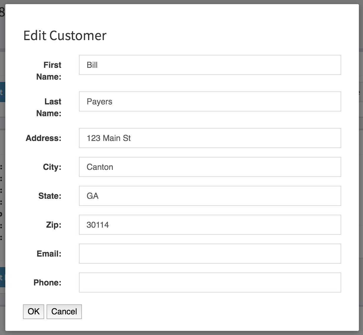363x335 pixels.
Task: Click the City label
Action: click(x=52, y=167)
